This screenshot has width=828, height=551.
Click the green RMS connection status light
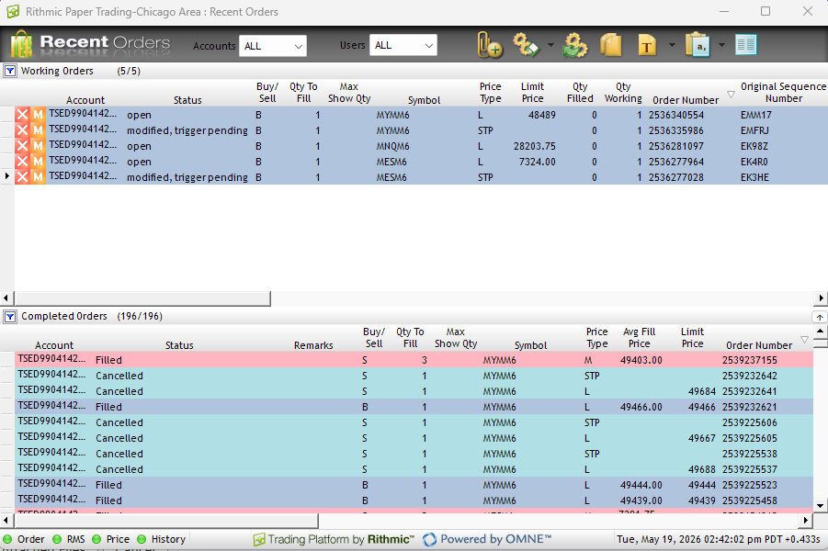[x=57, y=539]
